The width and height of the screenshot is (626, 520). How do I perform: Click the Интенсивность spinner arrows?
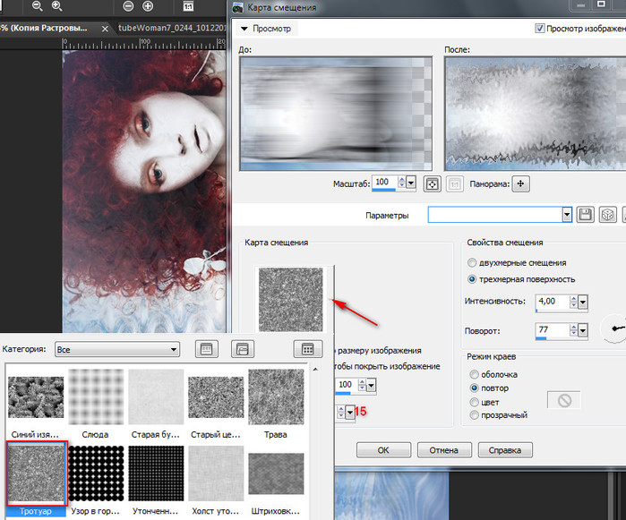tap(573, 302)
